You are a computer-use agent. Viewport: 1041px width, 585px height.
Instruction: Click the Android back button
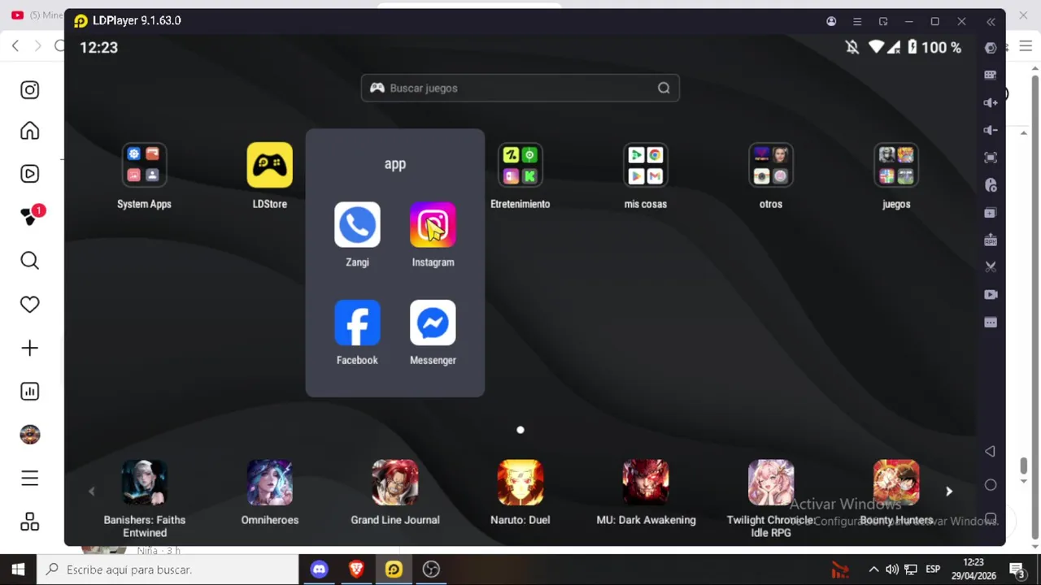(x=990, y=451)
